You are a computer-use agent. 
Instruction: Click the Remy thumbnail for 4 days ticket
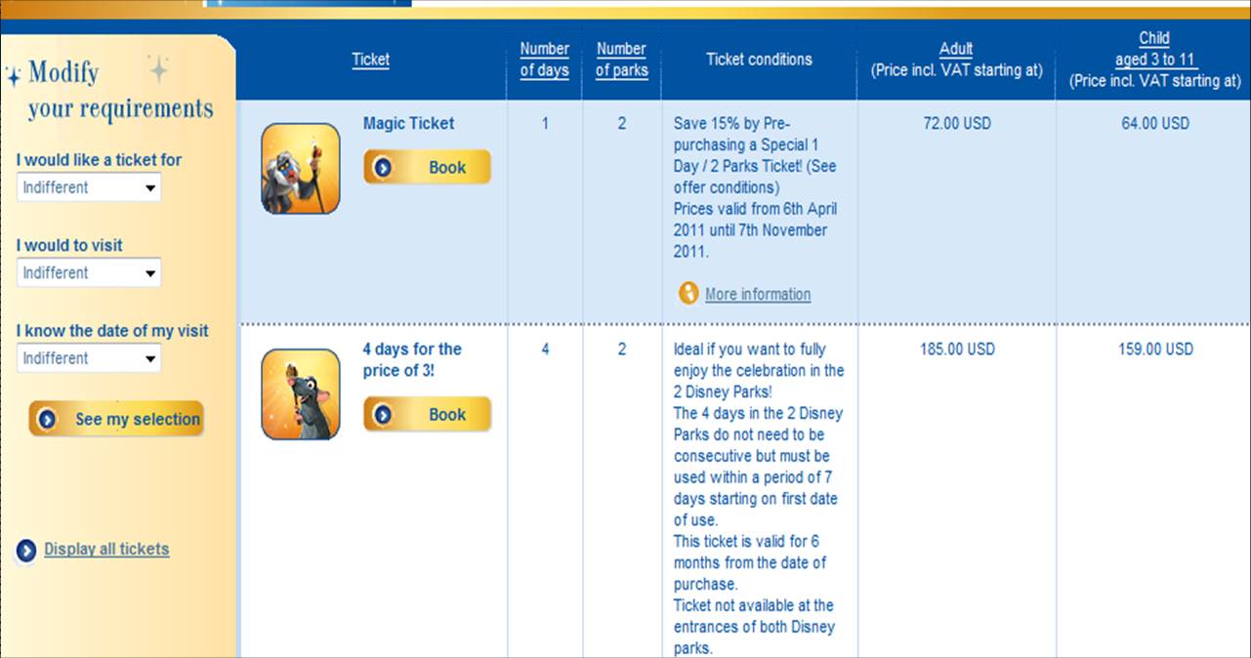[x=300, y=394]
